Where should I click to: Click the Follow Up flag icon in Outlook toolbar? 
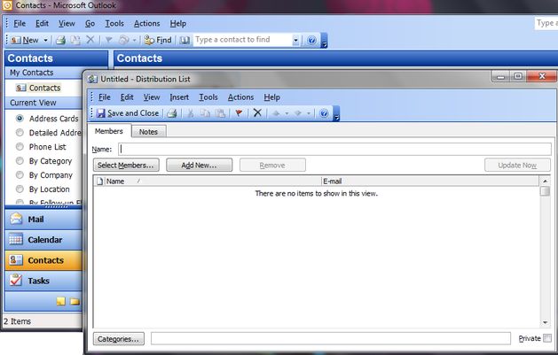[x=109, y=40]
